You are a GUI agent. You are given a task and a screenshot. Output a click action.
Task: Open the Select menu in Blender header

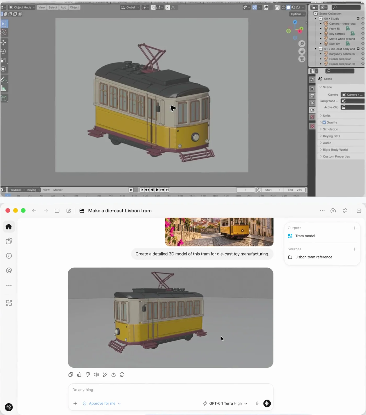53,7
